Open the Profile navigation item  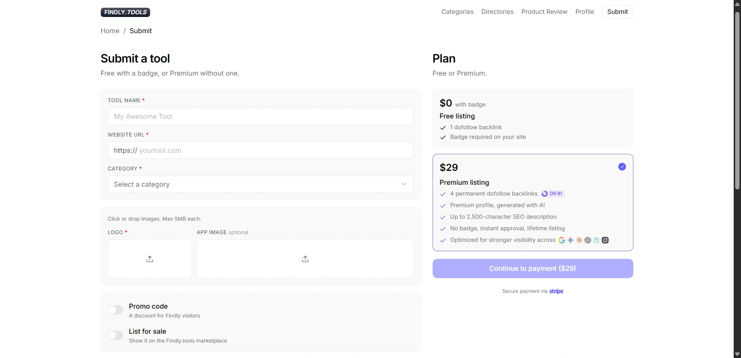(x=585, y=12)
